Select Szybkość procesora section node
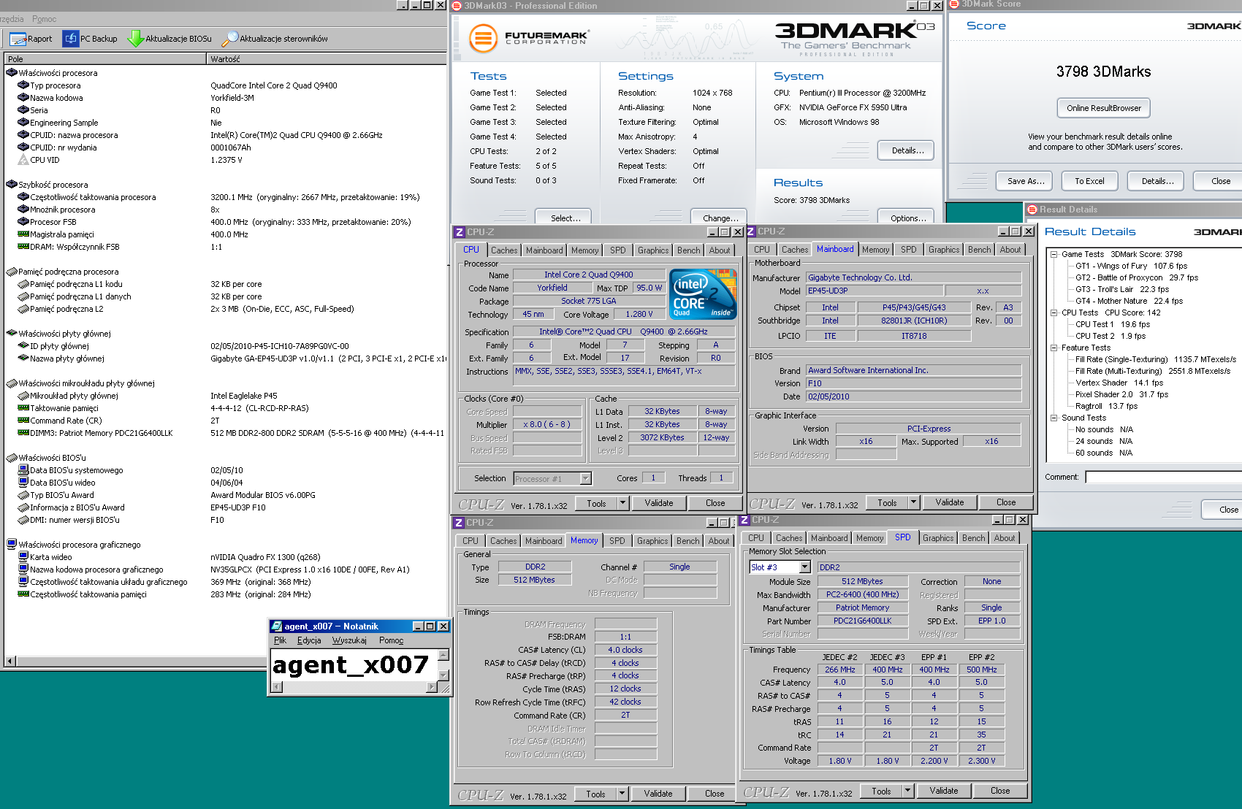The image size is (1242, 809). pyautogui.click(x=53, y=185)
